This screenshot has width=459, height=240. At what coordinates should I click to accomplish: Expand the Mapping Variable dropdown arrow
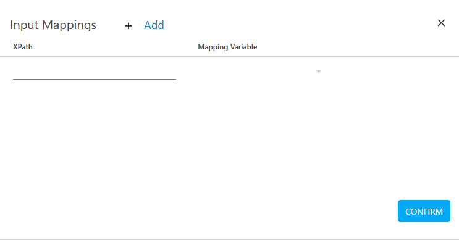click(319, 72)
